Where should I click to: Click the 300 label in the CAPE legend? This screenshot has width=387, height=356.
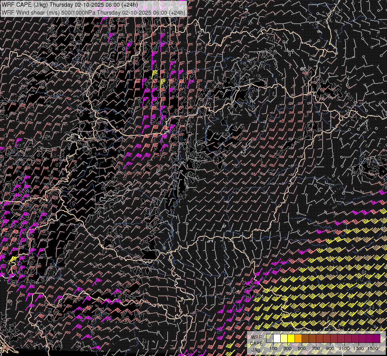pyautogui.click(x=287, y=348)
